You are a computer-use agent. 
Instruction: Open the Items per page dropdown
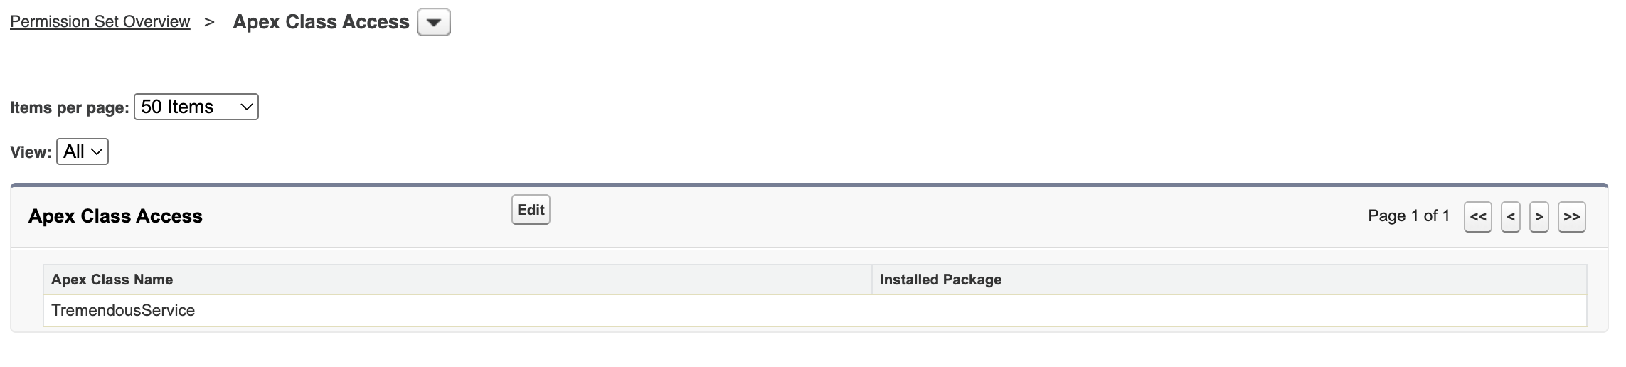coord(196,107)
